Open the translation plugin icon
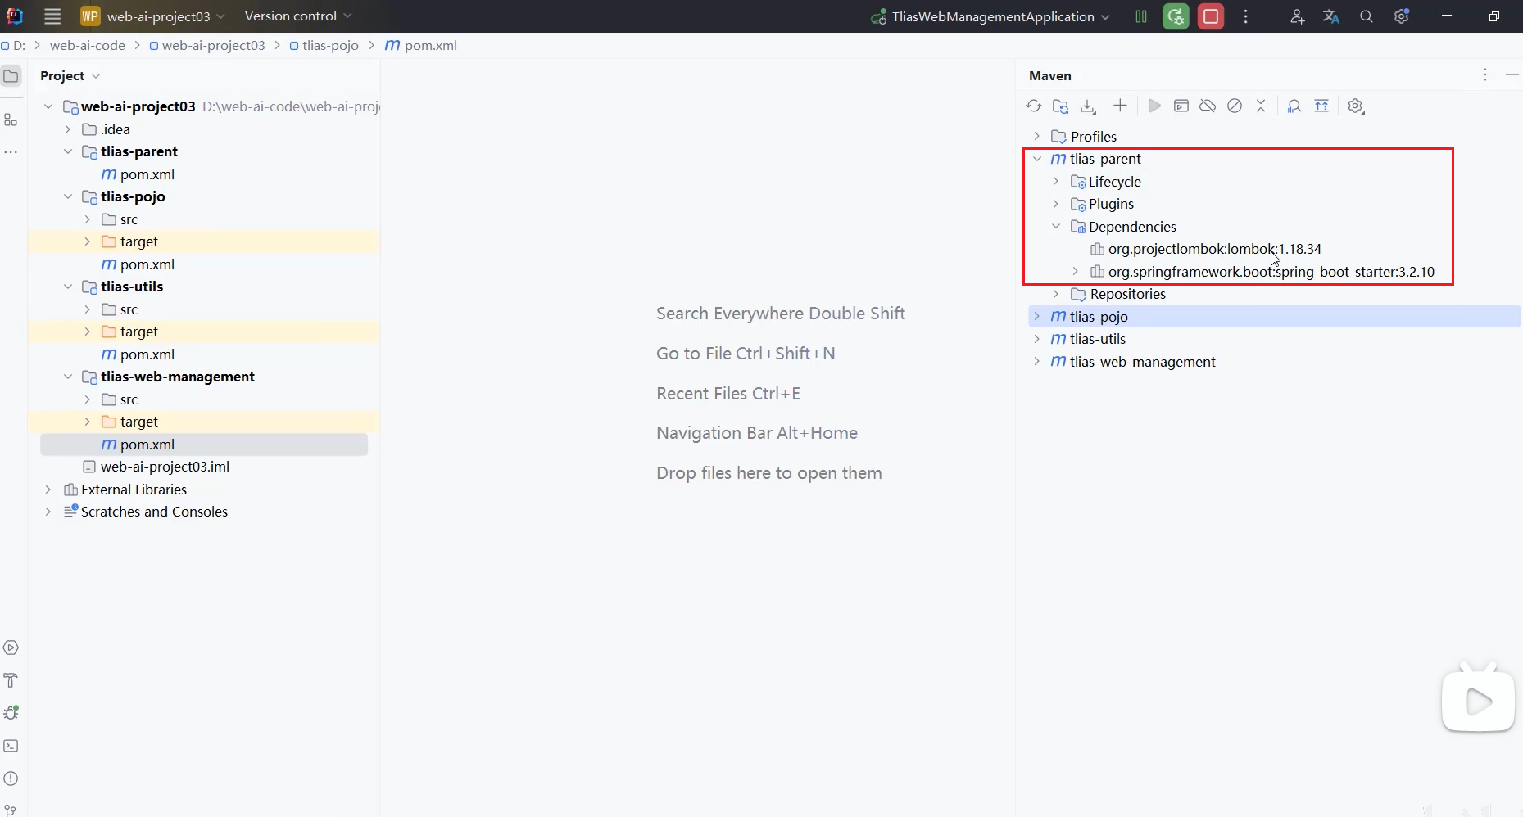 (x=1331, y=16)
